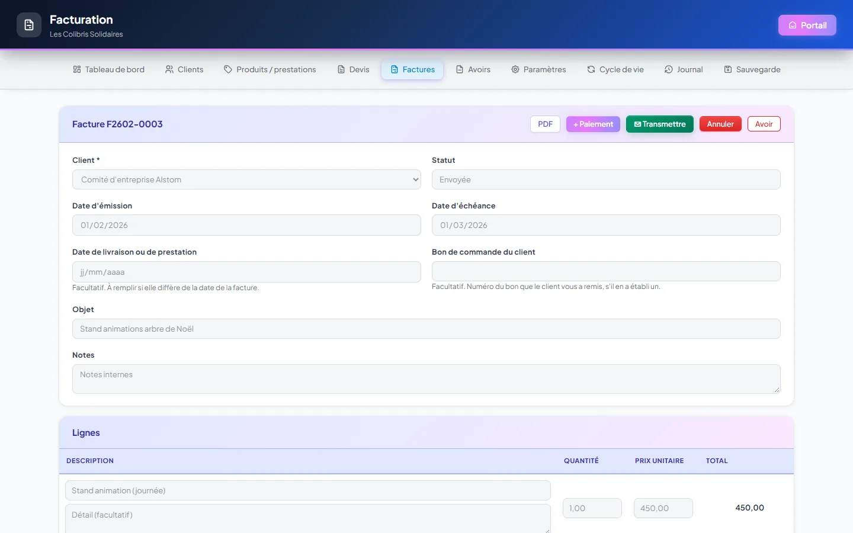Click the Détail (facultatif) textarea
This screenshot has height=533, width=853.
308,519
